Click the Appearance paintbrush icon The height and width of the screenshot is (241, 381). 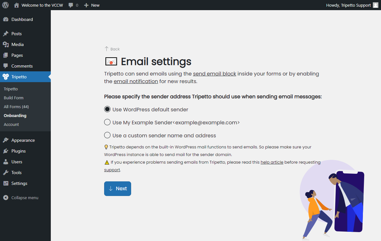[6, 140]
